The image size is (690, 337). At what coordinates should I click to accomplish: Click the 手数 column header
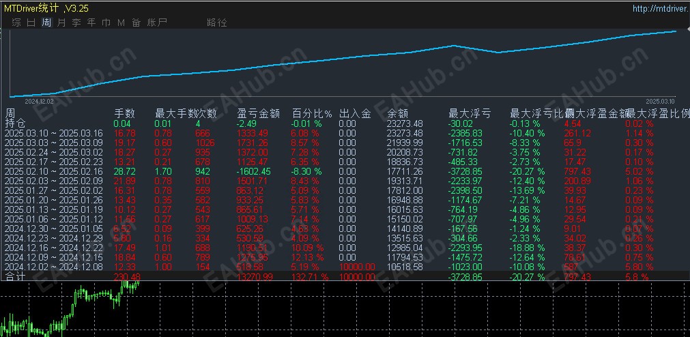(124, 114)
